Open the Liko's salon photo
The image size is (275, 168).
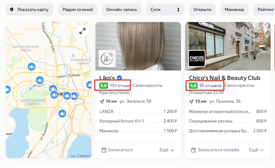138,46
